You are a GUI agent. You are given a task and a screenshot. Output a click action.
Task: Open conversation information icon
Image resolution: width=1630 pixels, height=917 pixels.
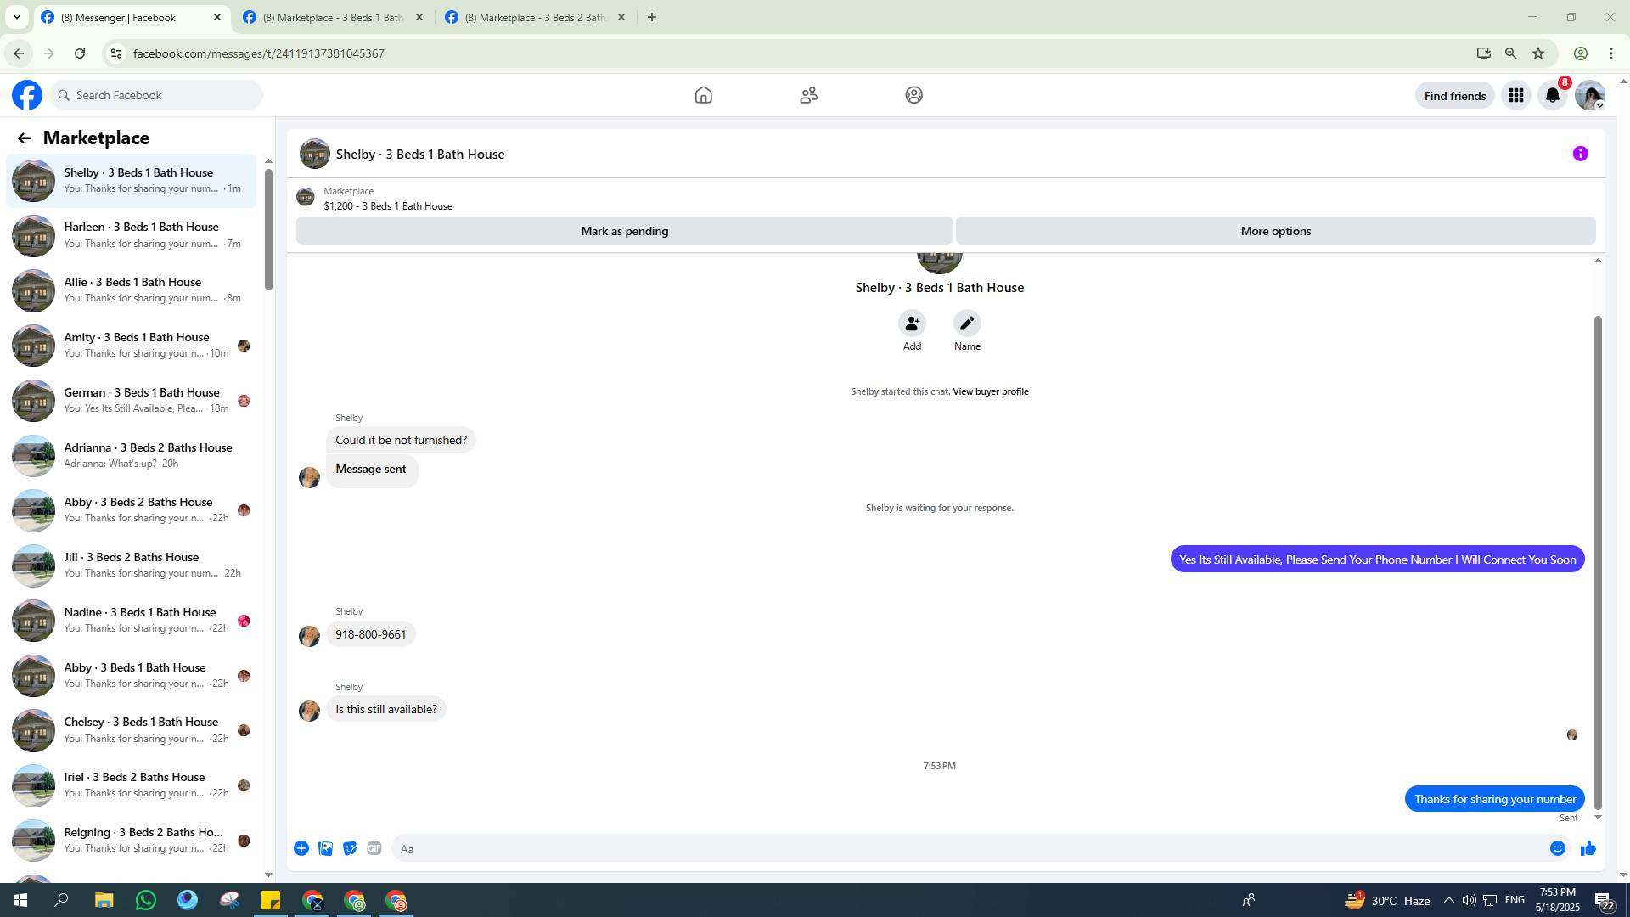1580,154
